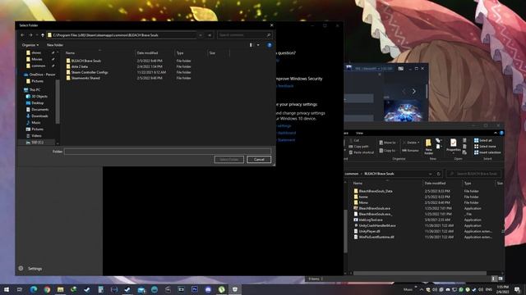Image resolution: width=526 pixels, height=295 pixels.
Task: Click New folder in Select Folder dialog
Action: (55, 45)
